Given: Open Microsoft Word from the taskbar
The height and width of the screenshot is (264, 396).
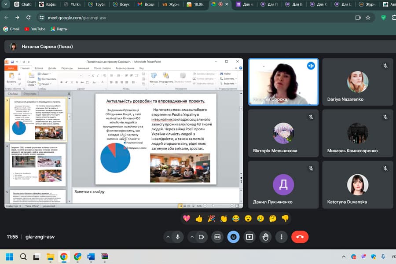Looking at the screenshot, I should pyautogui.click(x=91, y=257).
